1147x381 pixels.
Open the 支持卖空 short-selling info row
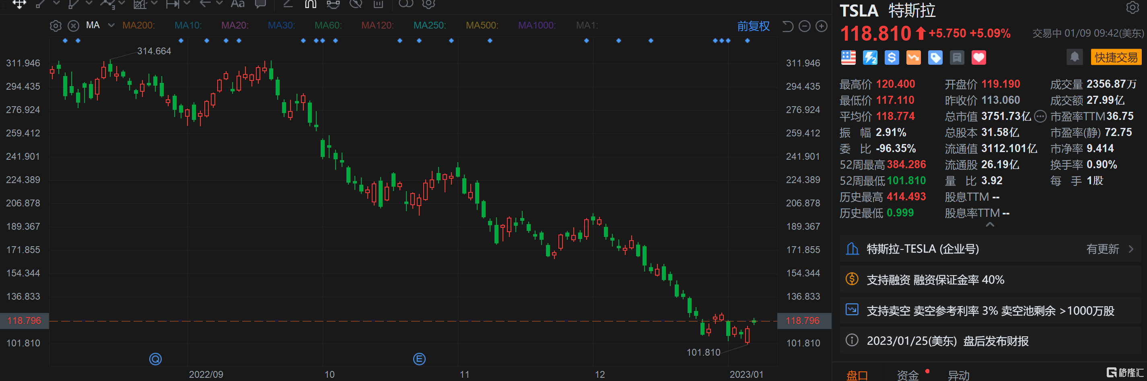pos(991,310)
